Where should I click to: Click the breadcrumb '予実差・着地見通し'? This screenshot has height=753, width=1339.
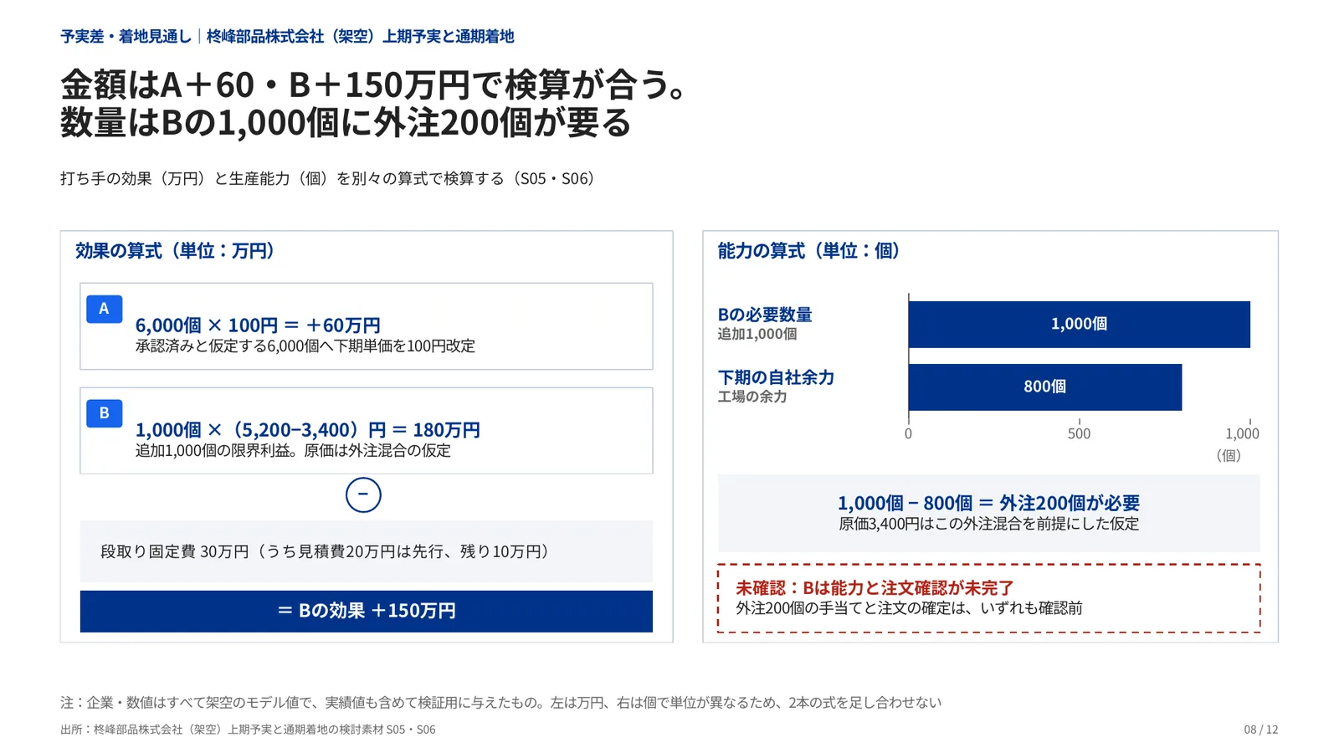[126, 36]
